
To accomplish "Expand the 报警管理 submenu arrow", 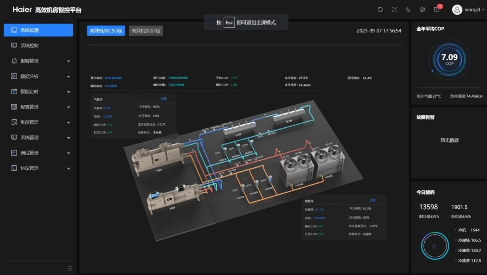I will pyautogui.click(x=68, y=61).
